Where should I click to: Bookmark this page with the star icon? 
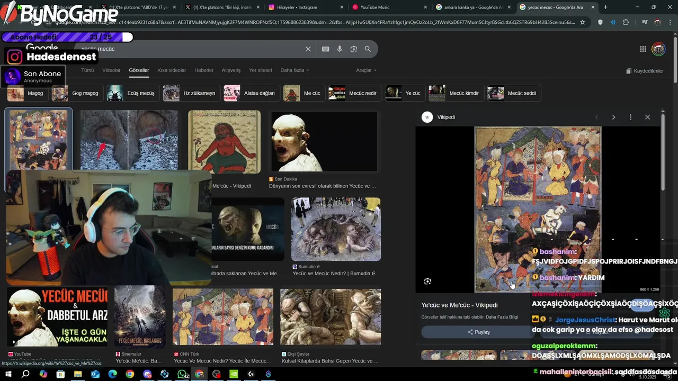tap(583, 22)
